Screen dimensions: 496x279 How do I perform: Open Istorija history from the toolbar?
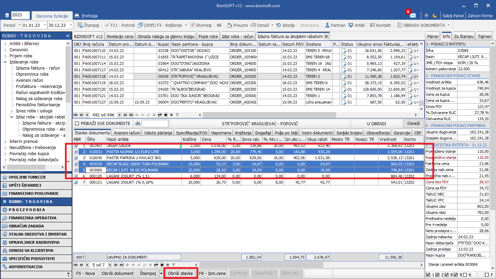tap(285, 25)
